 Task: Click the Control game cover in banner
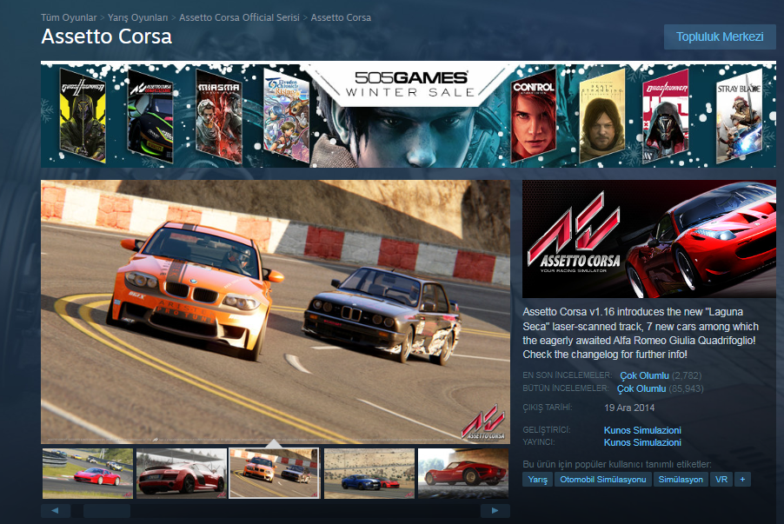533,116
